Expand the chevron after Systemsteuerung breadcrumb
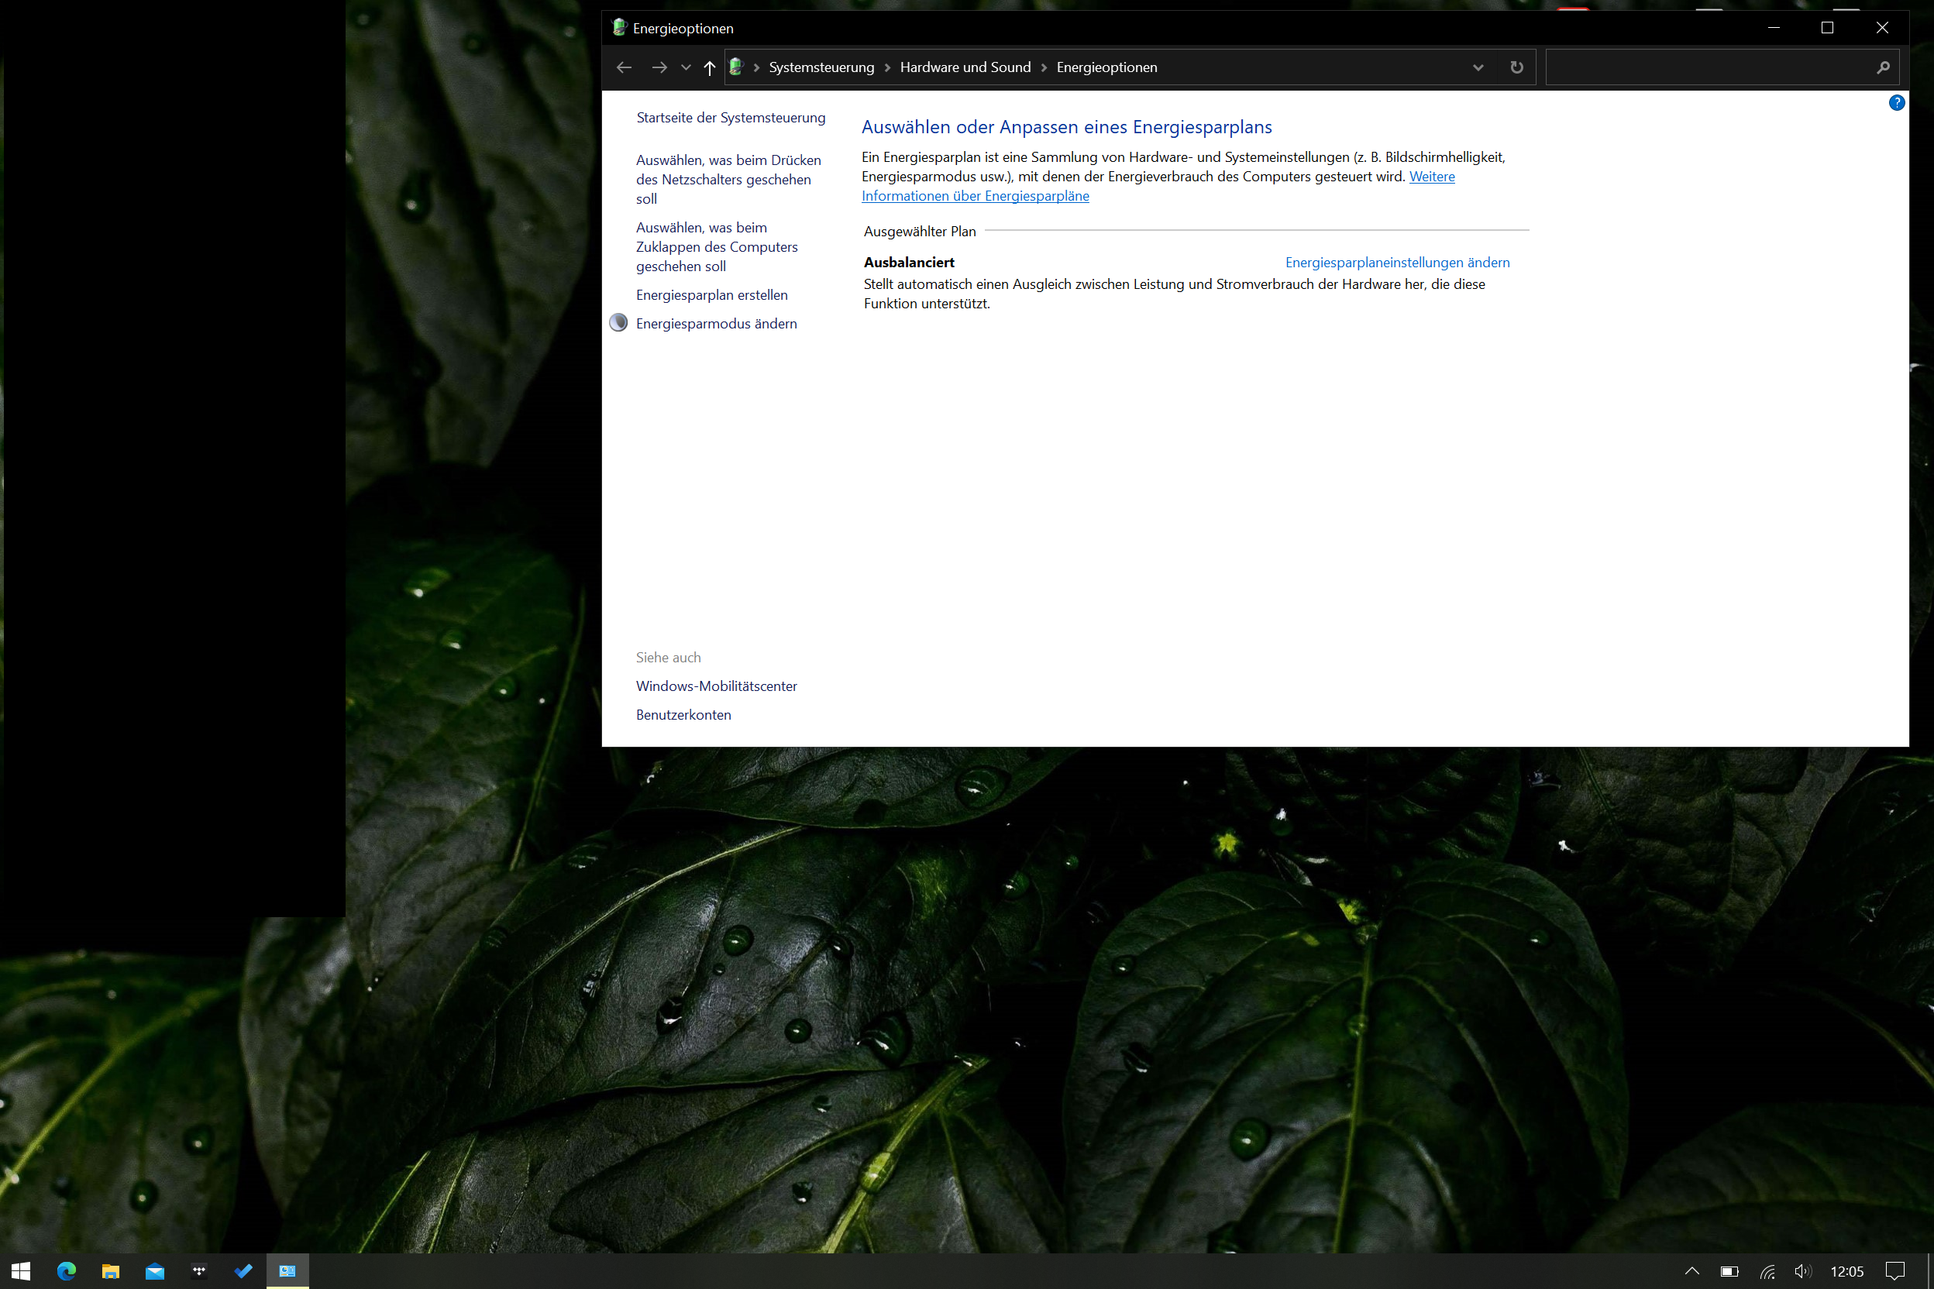This screenshot has width=1934, height=1289. (x=887, y=67)
